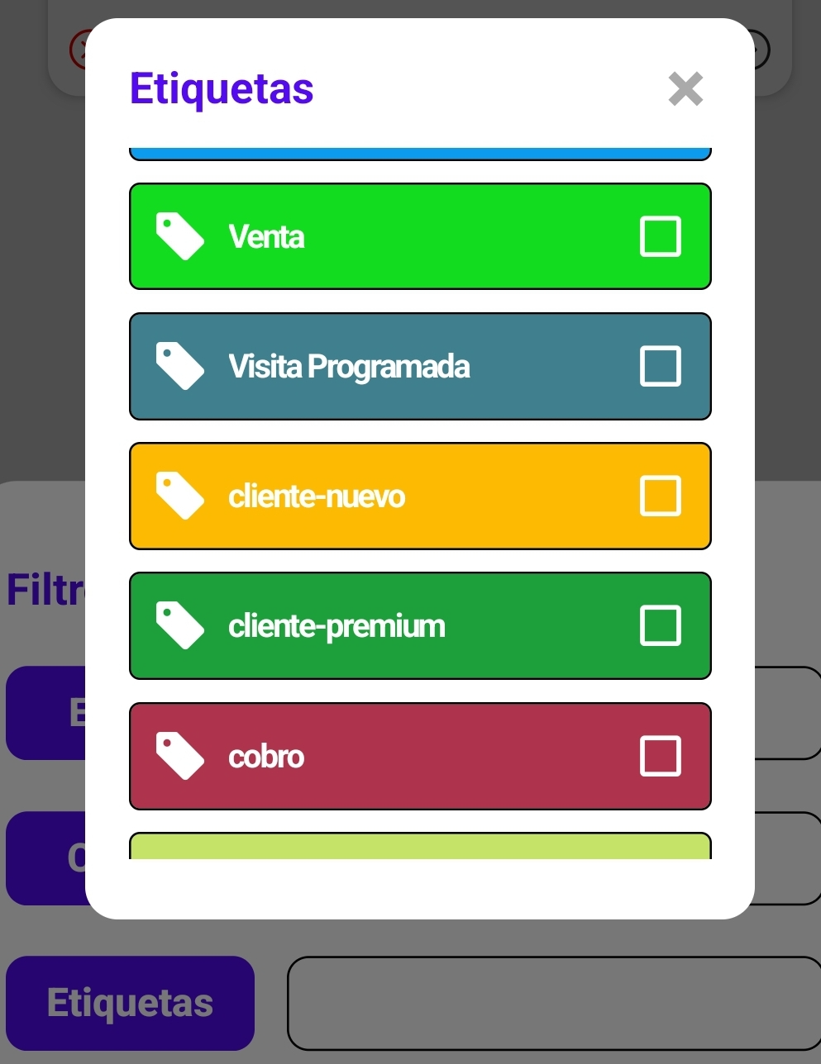Select the Visita Programada tag row

point(420,365)
